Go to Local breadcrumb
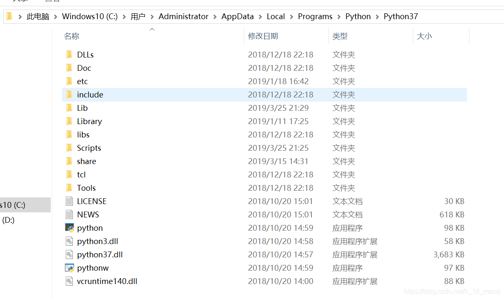This screenshot has height=299, width=504. click(276, 17)
